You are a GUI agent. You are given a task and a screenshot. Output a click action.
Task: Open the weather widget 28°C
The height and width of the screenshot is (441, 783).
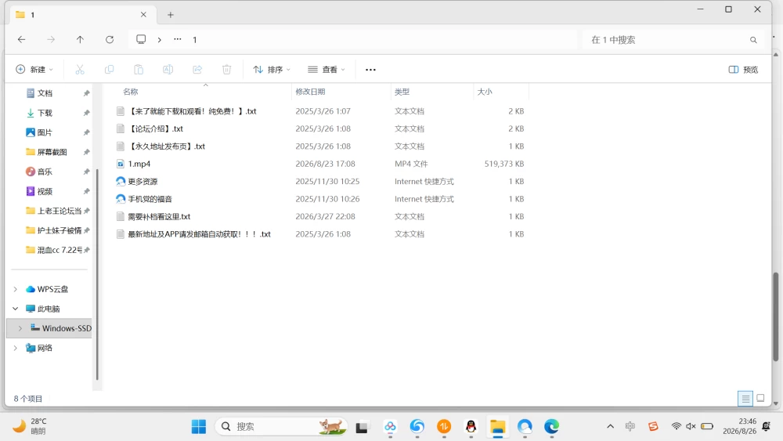pyautogui.click(x=30, y=426)
